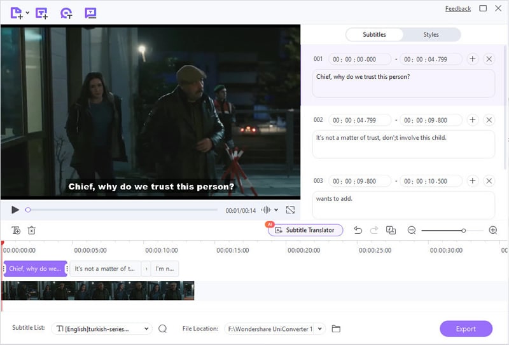Click the add subtitle clip icon
Screen dimensions: 509x345
pos(16,230)
